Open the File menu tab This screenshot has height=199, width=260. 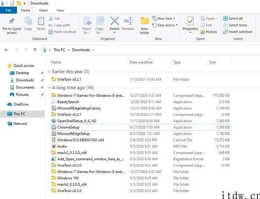8,10
